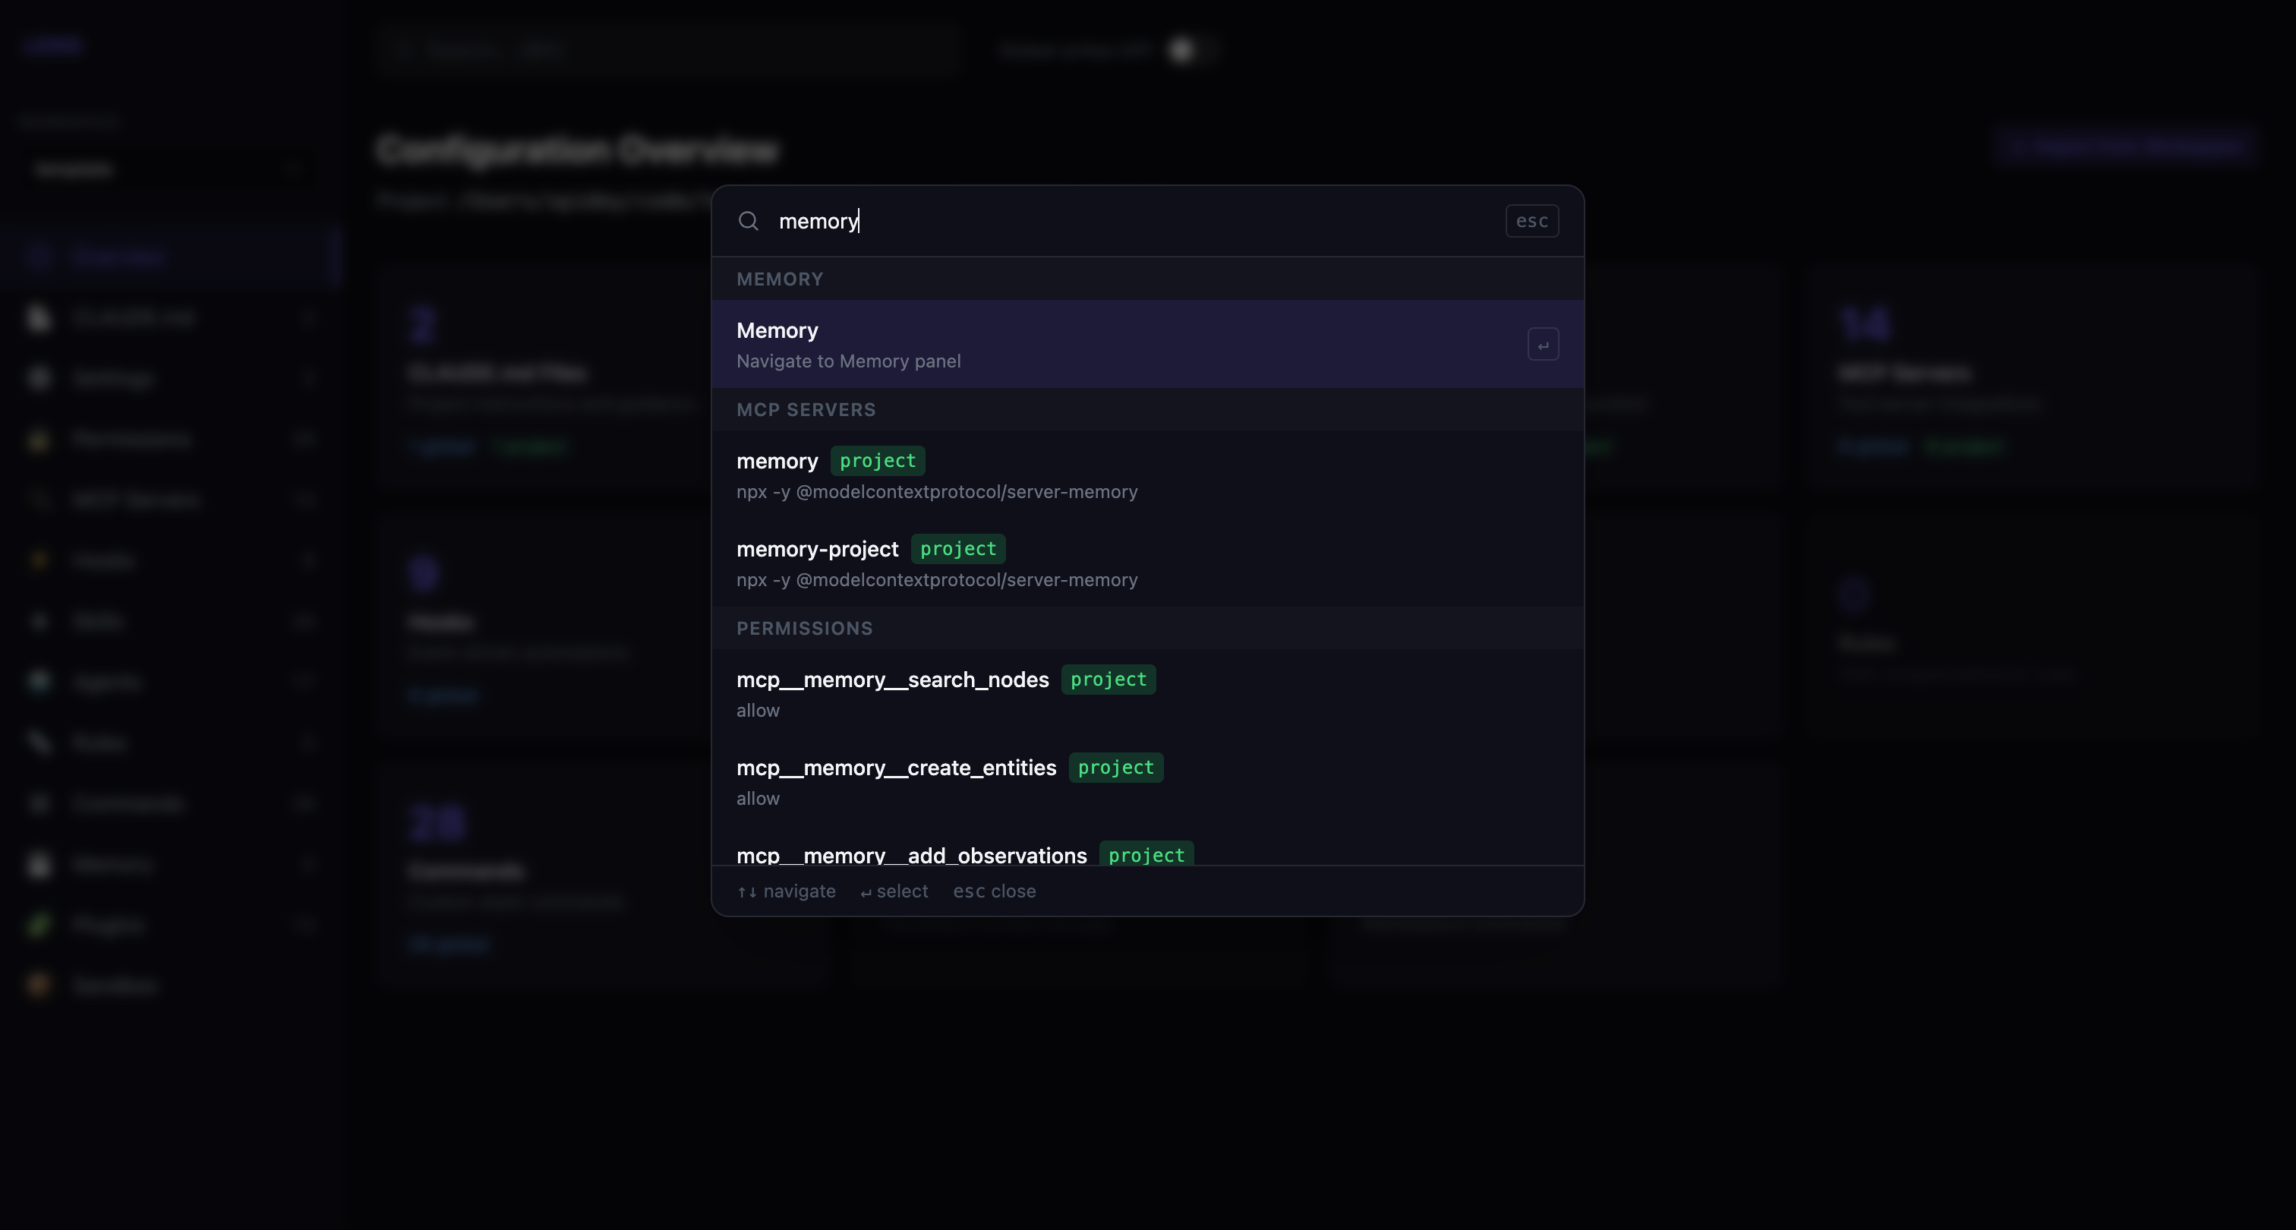
Task: Click the Plugins icon in the sidebar
Action: click(x=39, y=924)
